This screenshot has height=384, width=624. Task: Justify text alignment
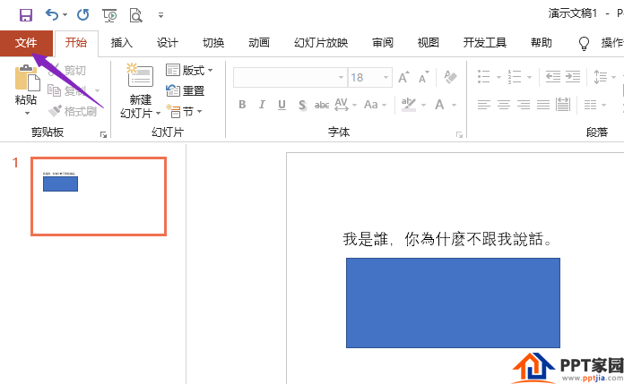[x=543, y=105]
